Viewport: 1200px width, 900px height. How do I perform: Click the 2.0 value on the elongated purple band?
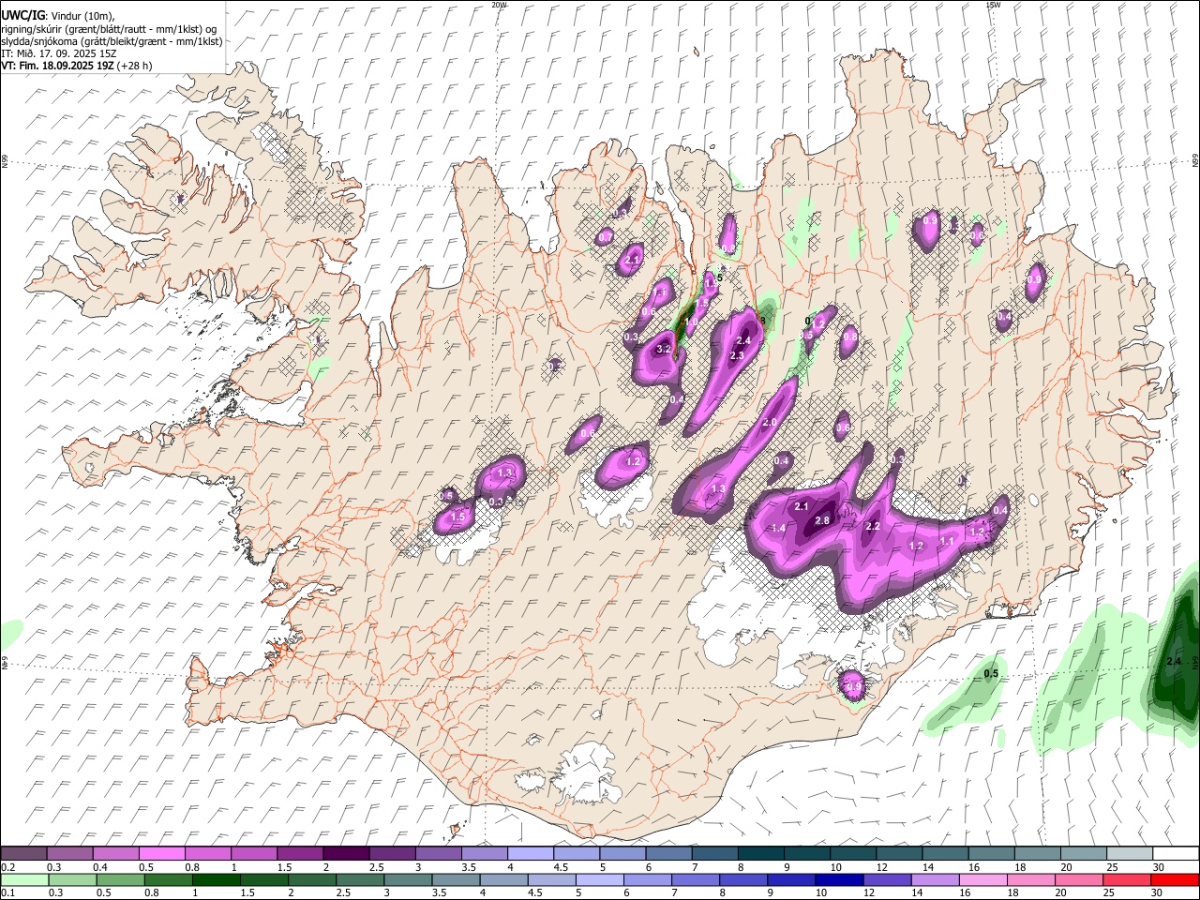coord(770,423)
